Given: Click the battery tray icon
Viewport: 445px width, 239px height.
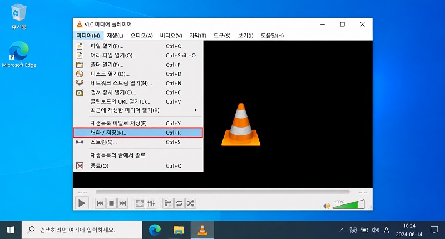Looking at the screenshot, I should (x=364, y=230).
